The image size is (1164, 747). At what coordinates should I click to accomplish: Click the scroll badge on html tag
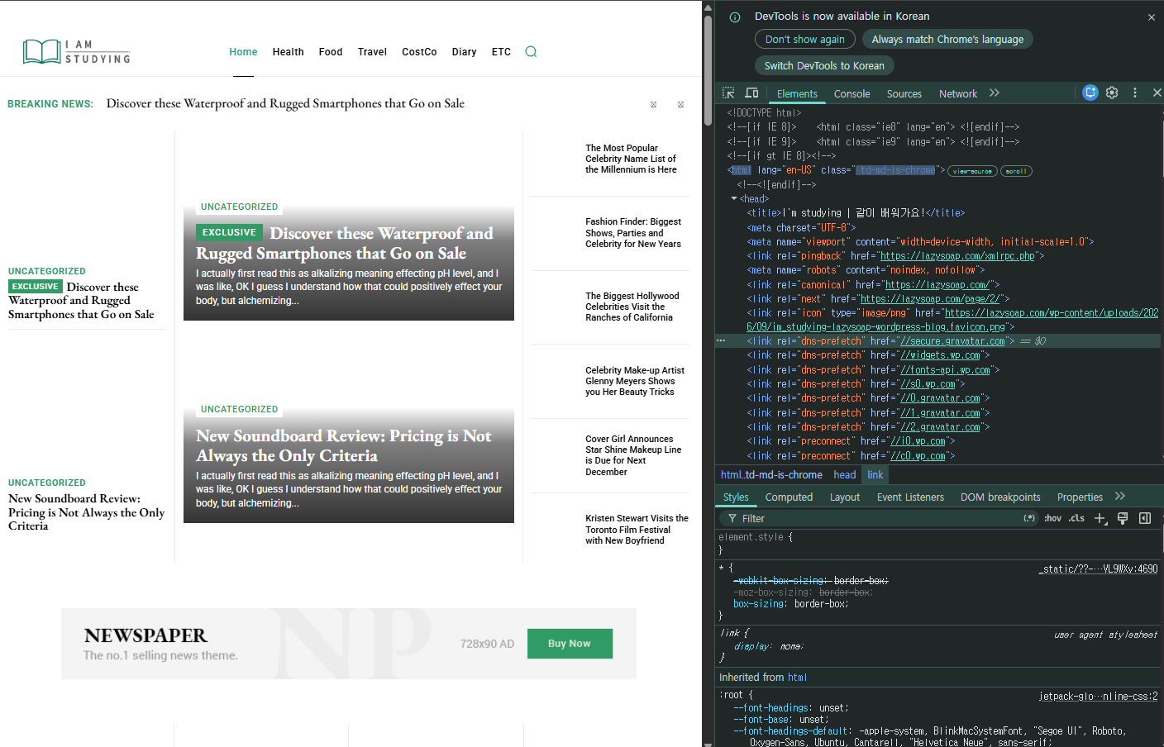[x=1016, y=171]
